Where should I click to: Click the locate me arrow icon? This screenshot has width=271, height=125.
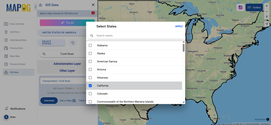267,24
